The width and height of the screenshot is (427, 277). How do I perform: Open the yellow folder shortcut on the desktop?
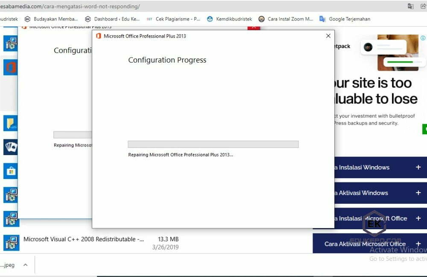[10, 123]
